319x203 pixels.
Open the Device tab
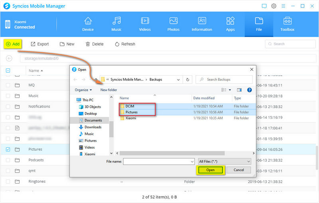click(88, 24)
